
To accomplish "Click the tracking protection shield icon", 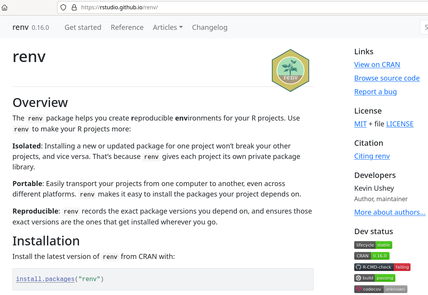I will coord(63,7).
